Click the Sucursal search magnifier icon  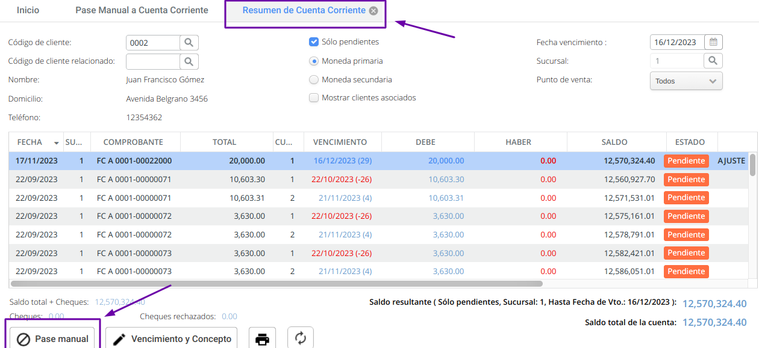[x=713, y=61]
